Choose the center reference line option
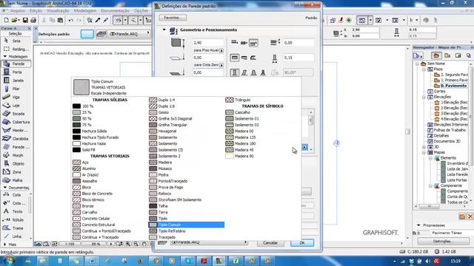The image size is (474, 266). [244, 43]
